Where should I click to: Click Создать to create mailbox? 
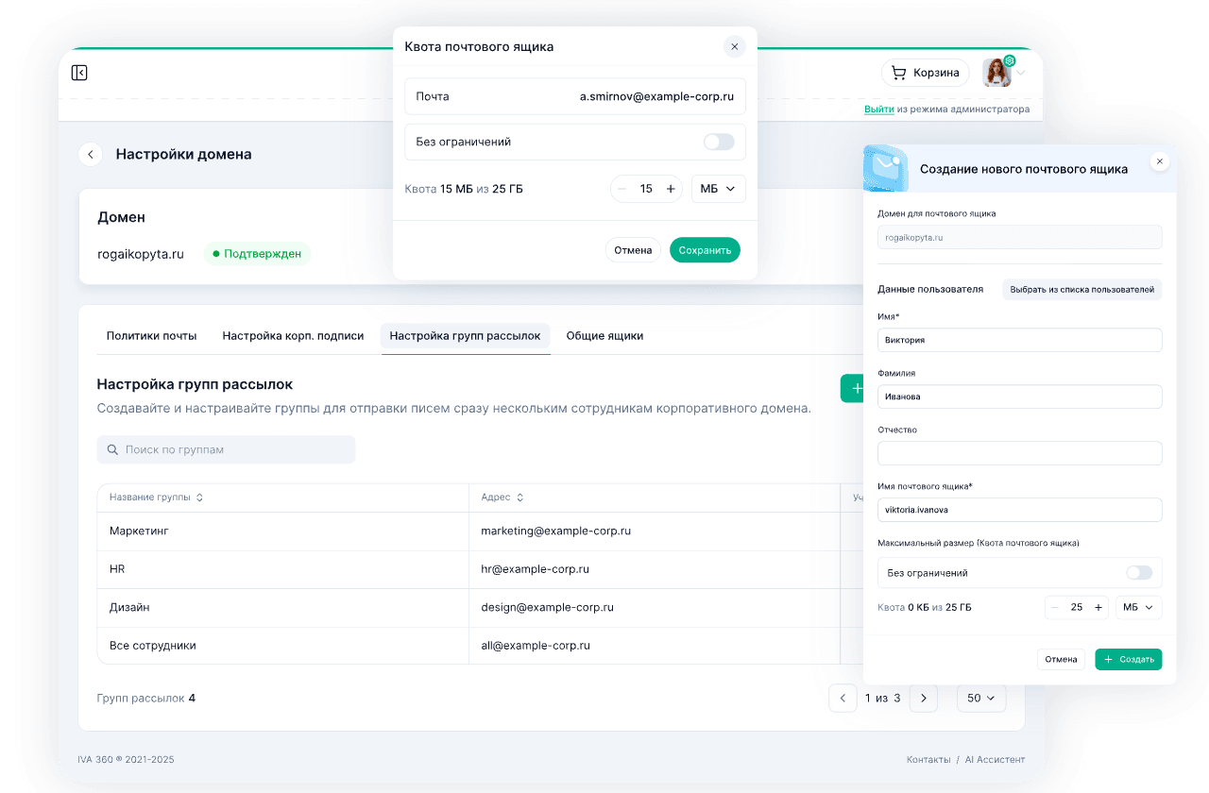tap(1129, 660)
